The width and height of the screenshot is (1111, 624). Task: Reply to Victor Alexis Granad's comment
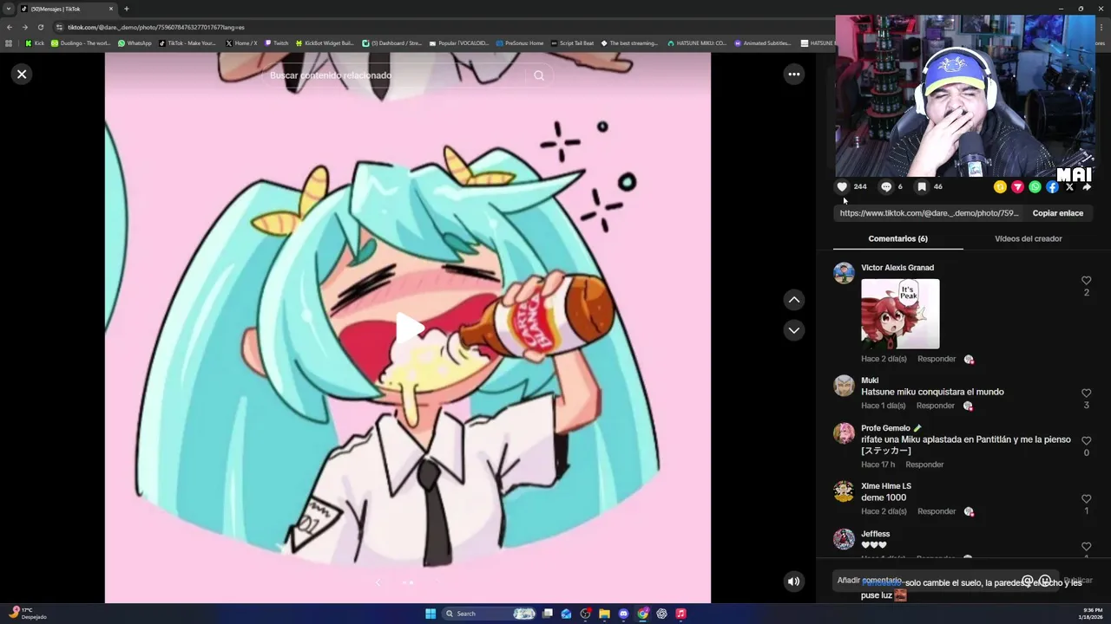coord(937,359)
